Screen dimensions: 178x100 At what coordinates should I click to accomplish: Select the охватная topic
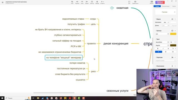(x=122, y=8)
